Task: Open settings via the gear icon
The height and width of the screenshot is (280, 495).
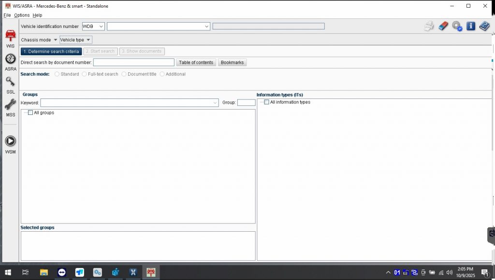Action: click(457, 26)
